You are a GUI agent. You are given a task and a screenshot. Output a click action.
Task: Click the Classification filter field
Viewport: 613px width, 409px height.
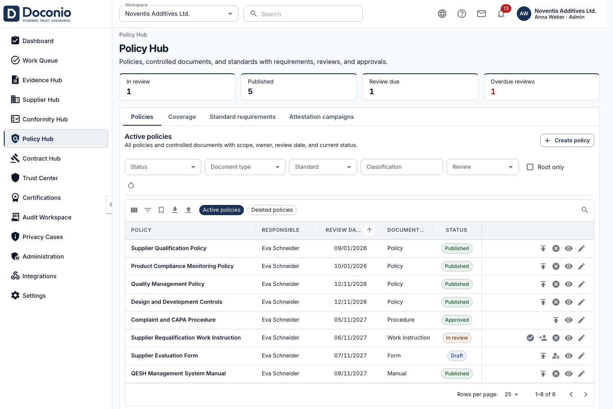[402, 167]
